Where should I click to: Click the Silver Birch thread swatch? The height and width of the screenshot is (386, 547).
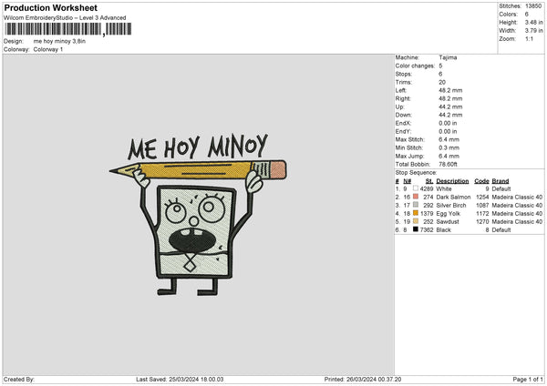point(415,205)
